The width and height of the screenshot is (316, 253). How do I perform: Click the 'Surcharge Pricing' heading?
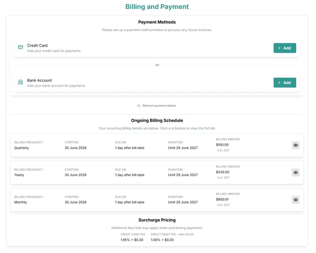click(157, 220)
